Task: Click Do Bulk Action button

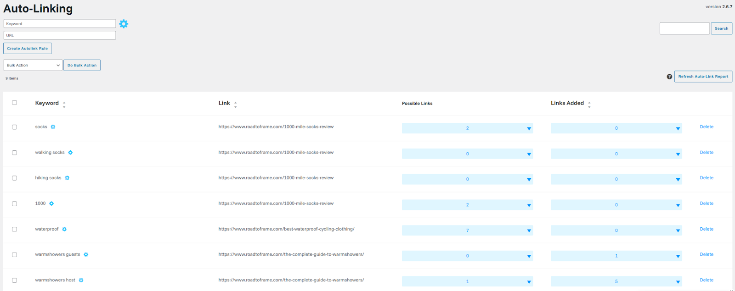Action: click(x=82, y=65)
